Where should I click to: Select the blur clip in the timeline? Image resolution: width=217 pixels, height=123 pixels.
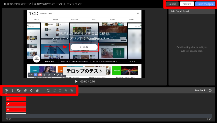coord(16,110)
